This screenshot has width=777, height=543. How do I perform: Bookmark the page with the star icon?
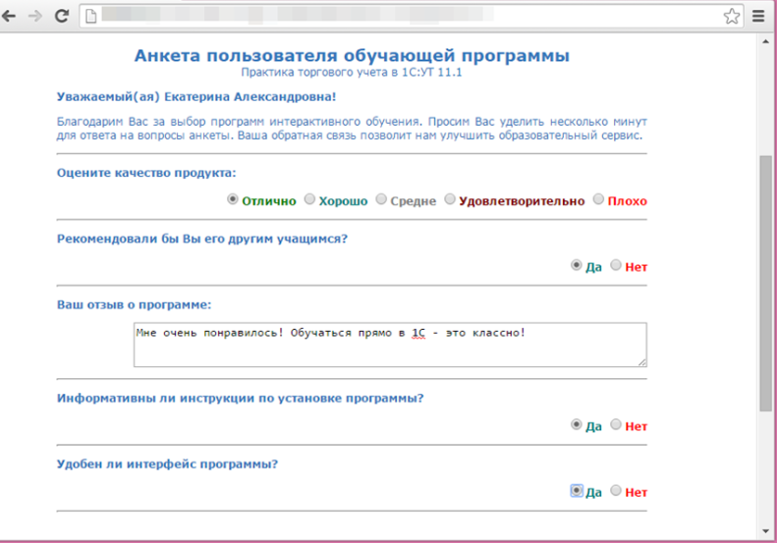tap(732, 17)
